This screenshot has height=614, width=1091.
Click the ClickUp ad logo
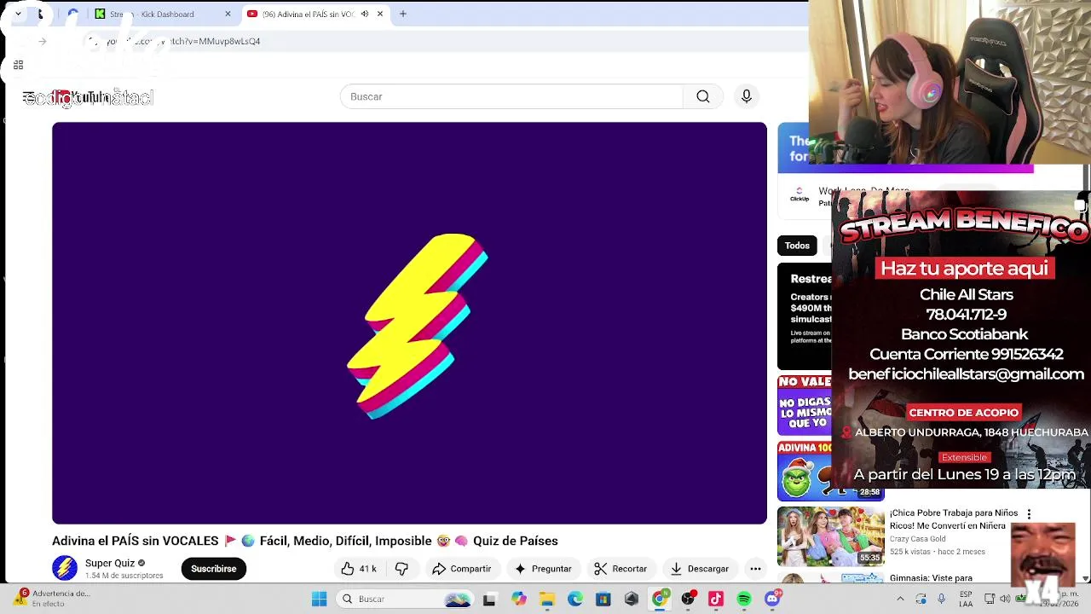tap(799, 195)
